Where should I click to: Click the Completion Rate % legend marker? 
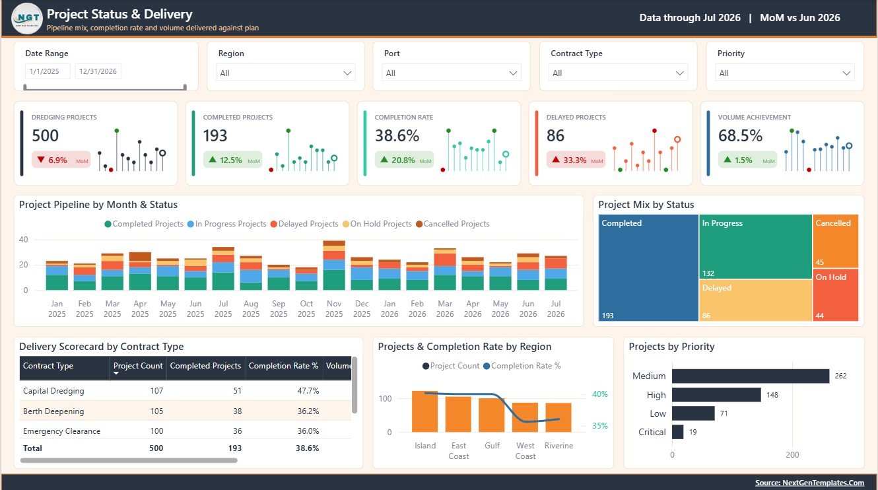coord(487,366)
